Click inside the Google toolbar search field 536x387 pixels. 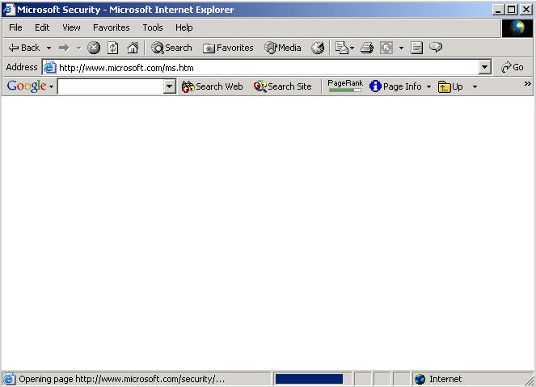[110, 86]
